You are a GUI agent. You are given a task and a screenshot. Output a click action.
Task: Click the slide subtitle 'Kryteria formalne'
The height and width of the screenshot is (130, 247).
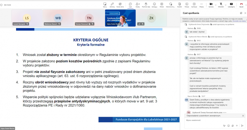tap(91, 45)
